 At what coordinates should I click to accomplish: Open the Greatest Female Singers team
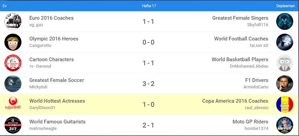pos(240,18)
